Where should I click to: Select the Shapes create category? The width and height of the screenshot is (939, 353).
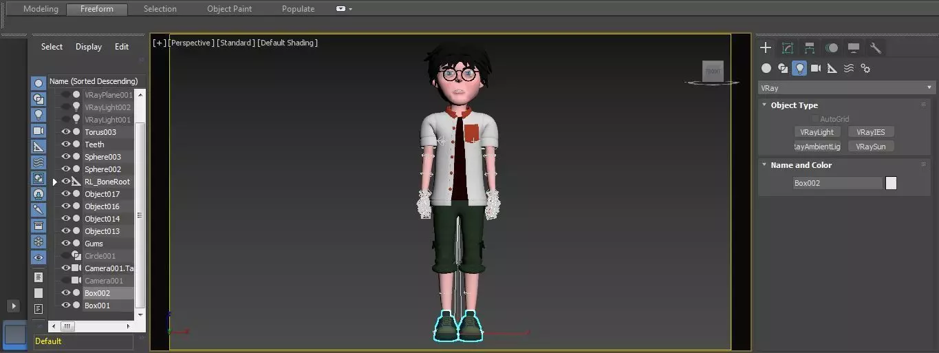(x=783, y=68)
